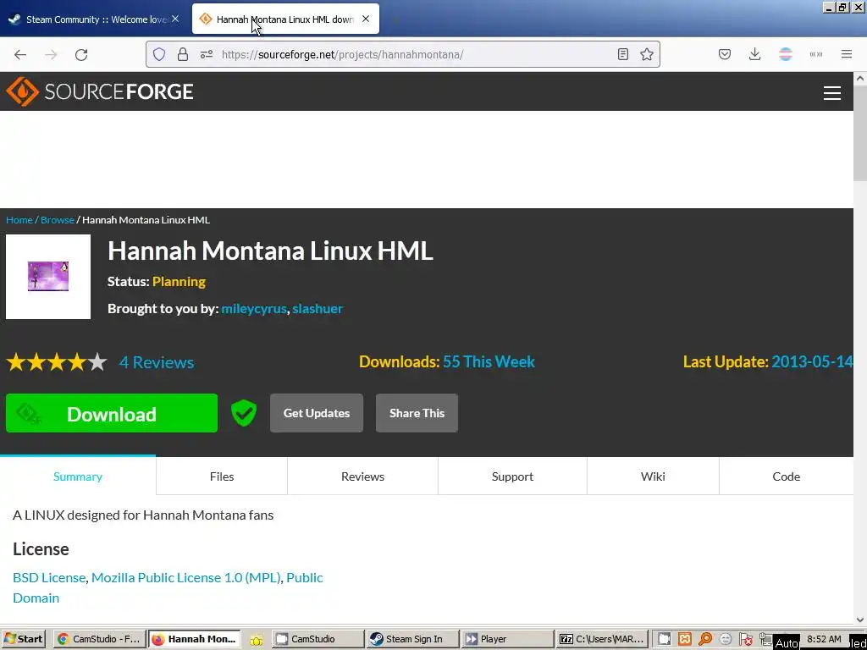Click the page vertical scrollbar thumb
The image size is (867, 650).
pos(860,133)
